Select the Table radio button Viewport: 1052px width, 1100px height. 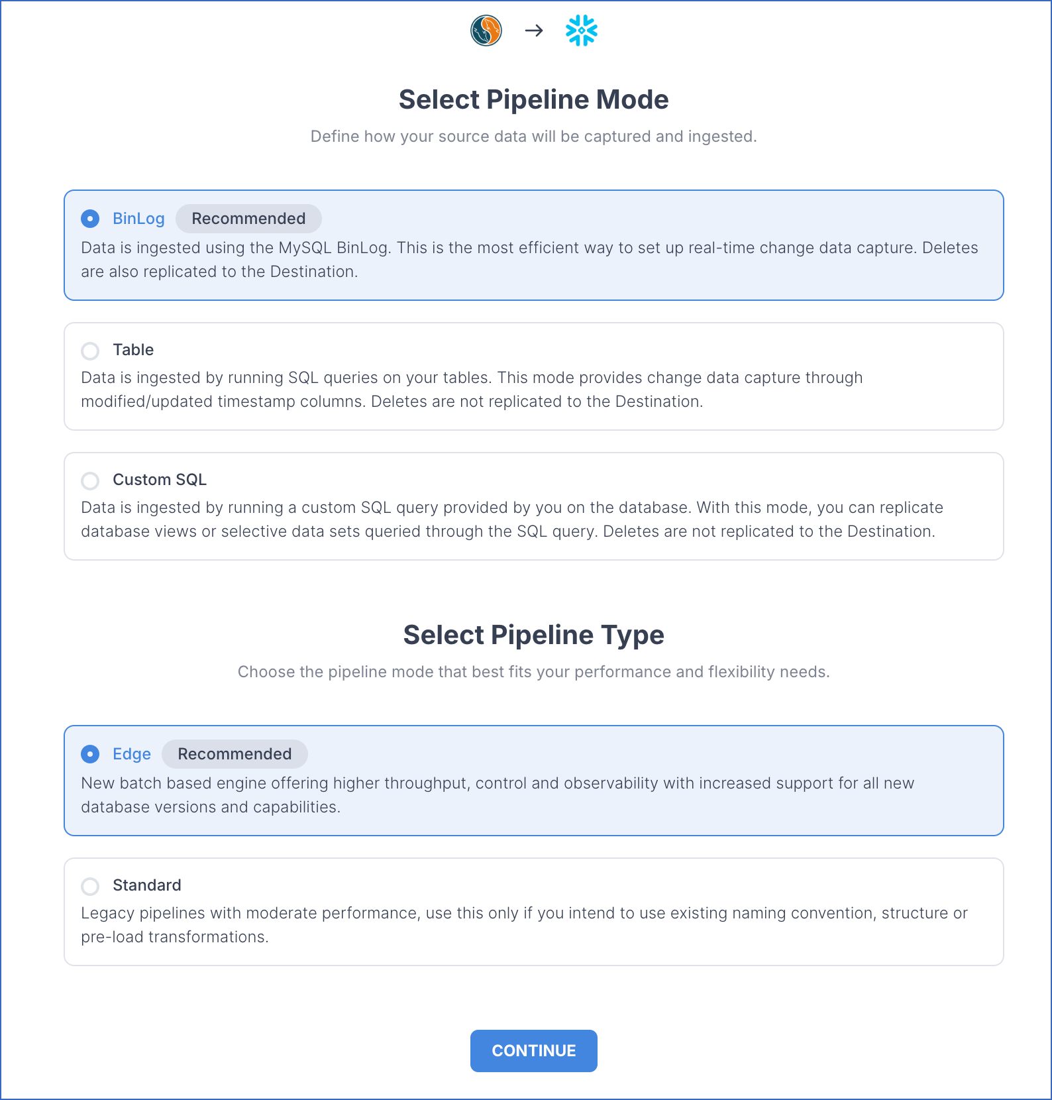click(90, 351)
